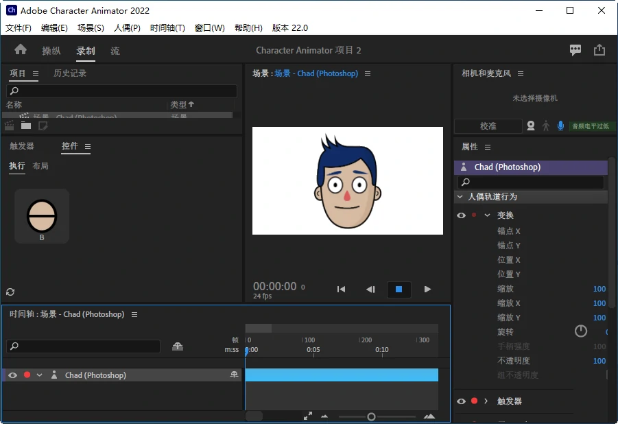Click the timeline zoom slider handle
Viewport: 618px width, 424px height.
(x=371, y=416)
